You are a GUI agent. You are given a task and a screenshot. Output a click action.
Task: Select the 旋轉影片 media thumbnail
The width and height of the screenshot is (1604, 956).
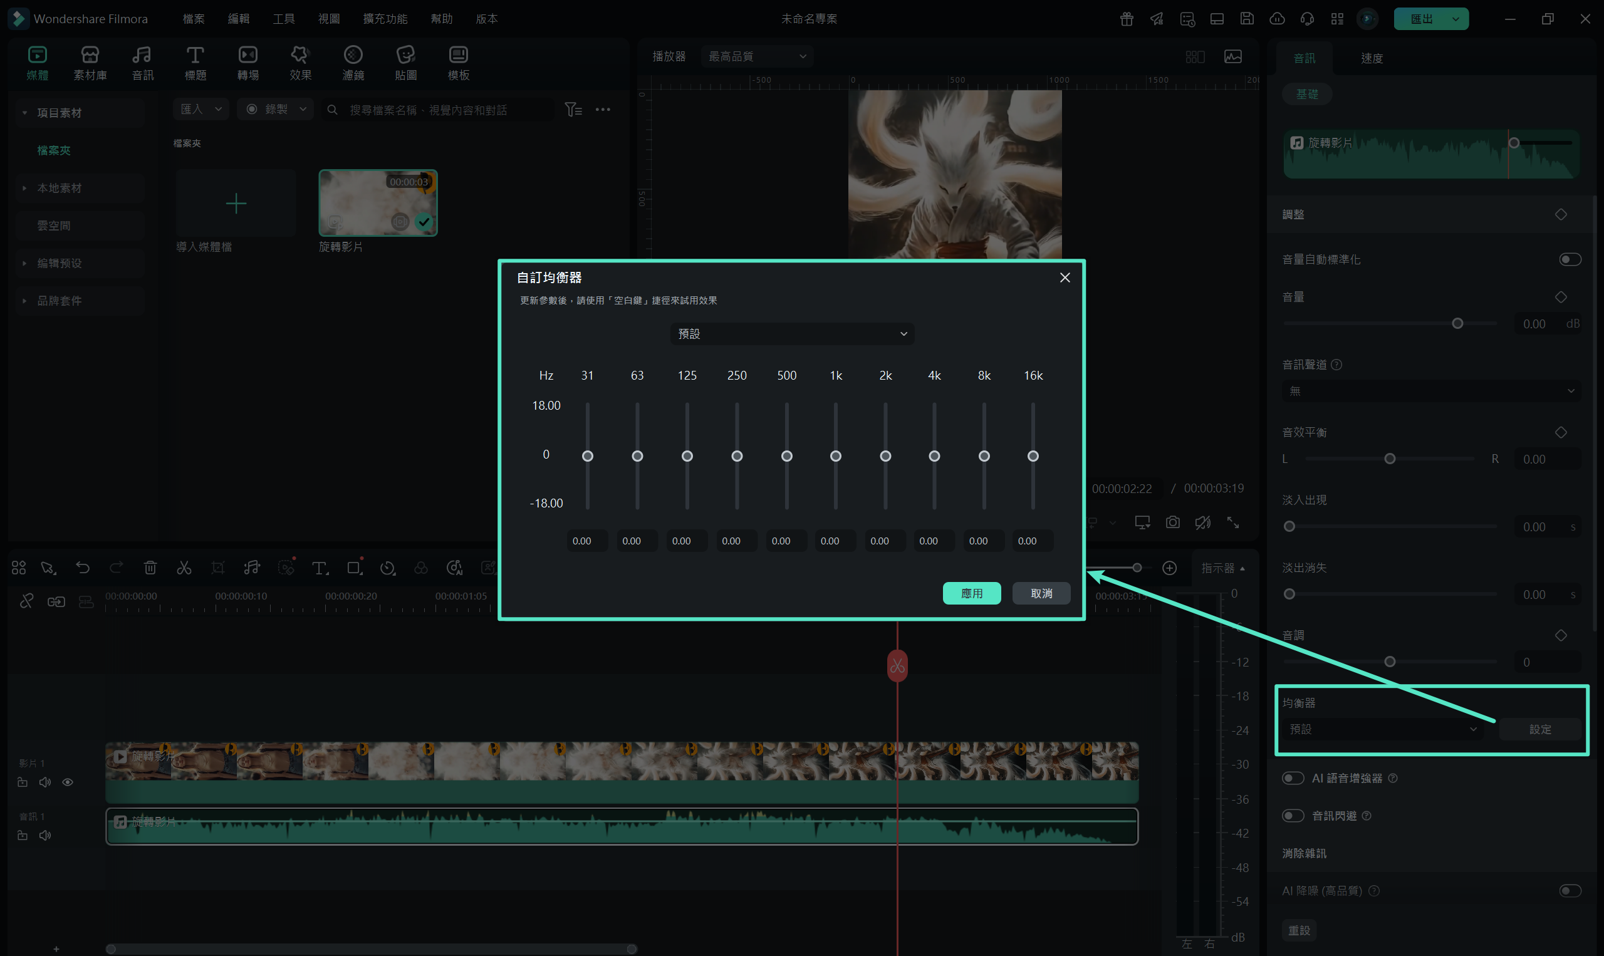[378, 203]
